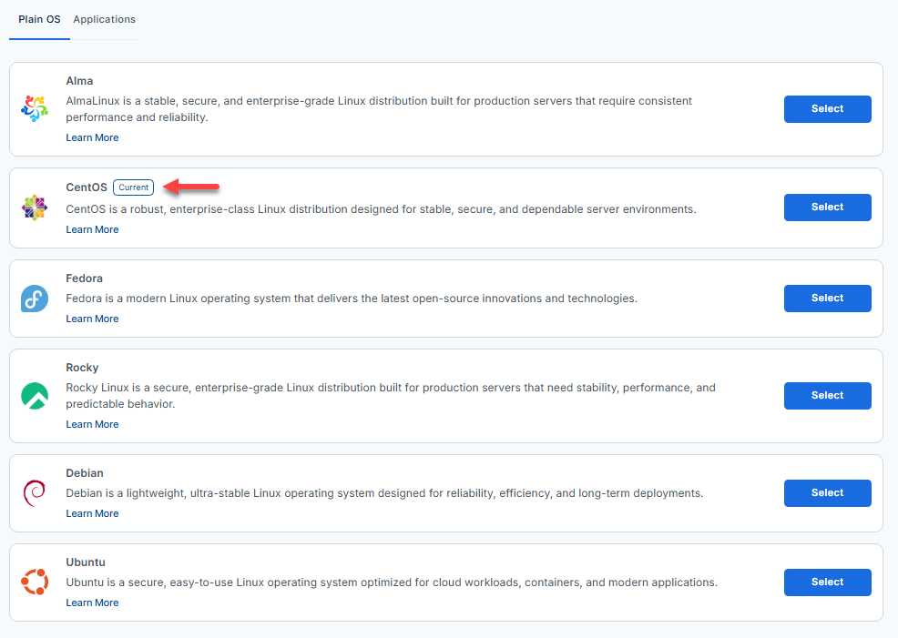
Task: Open Learn More link for Alma
Action: [x=92, y=137]
